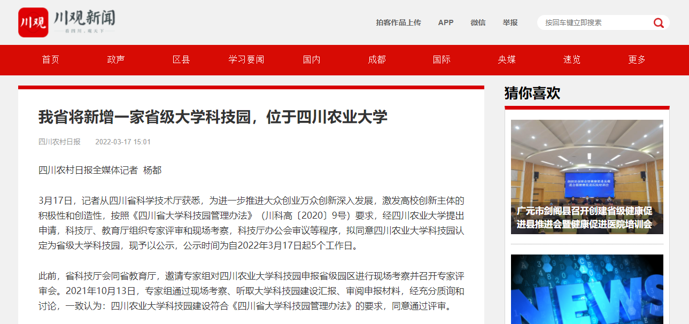This screenshot has height=324, width=689.
Task: Click the blue NEWS image thumbnail
Action: [587, 289]
